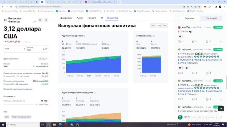Switch feed to Последний
The height and width of the screenshot is (127, 227).
point(211,18)
